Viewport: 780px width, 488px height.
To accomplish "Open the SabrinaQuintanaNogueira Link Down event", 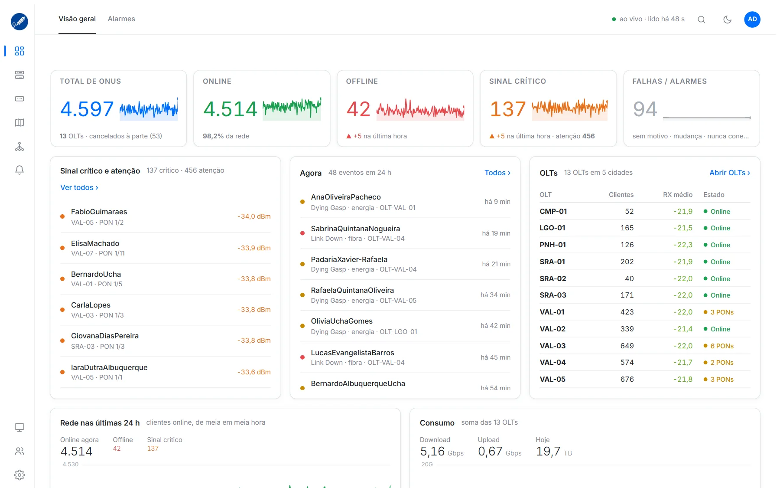I will [405, 233].
